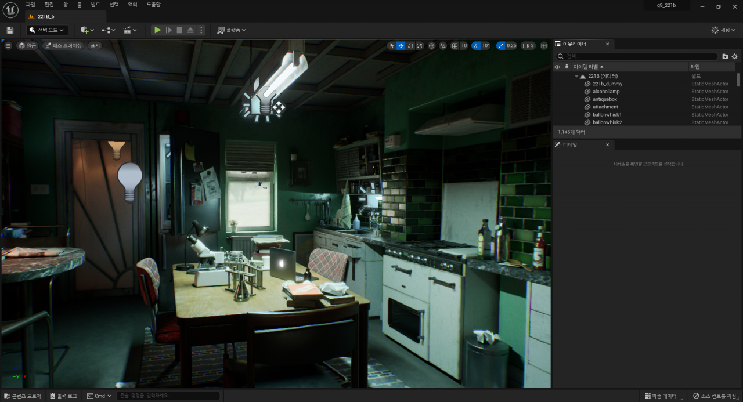Click the 출력 로그 button

click(x=64, y=396)
